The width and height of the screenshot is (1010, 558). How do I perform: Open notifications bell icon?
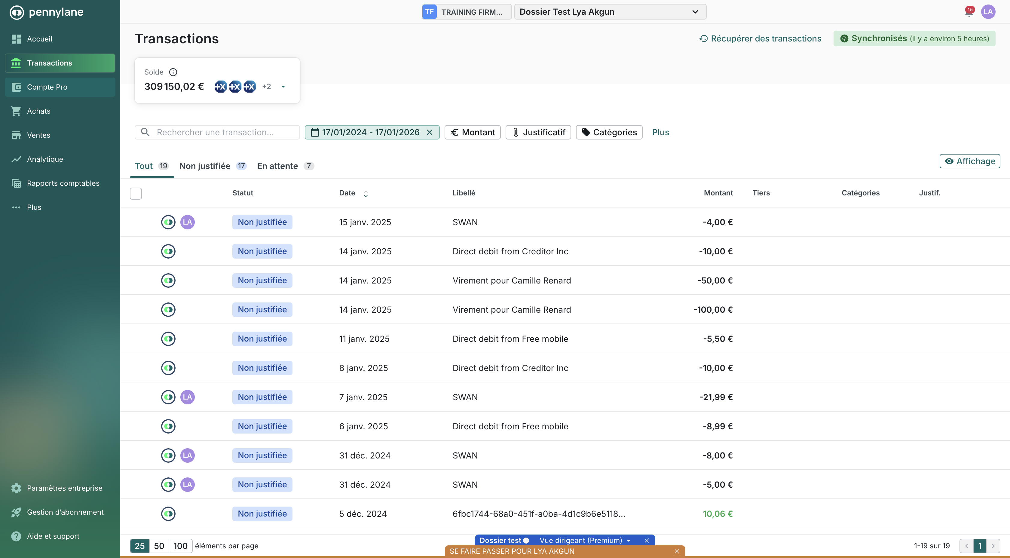969,12
